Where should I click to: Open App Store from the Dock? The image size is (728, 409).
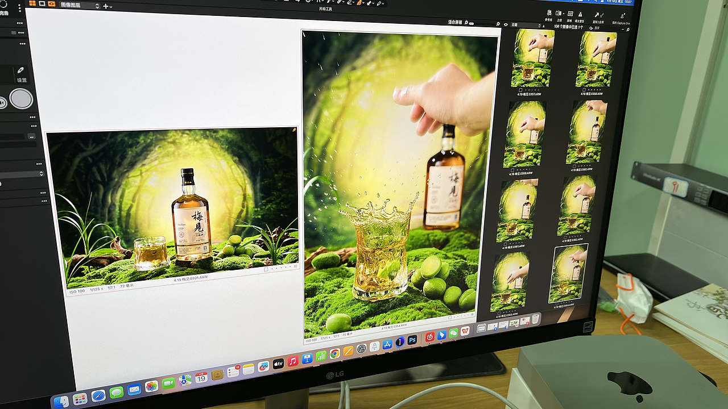(387, 344)
